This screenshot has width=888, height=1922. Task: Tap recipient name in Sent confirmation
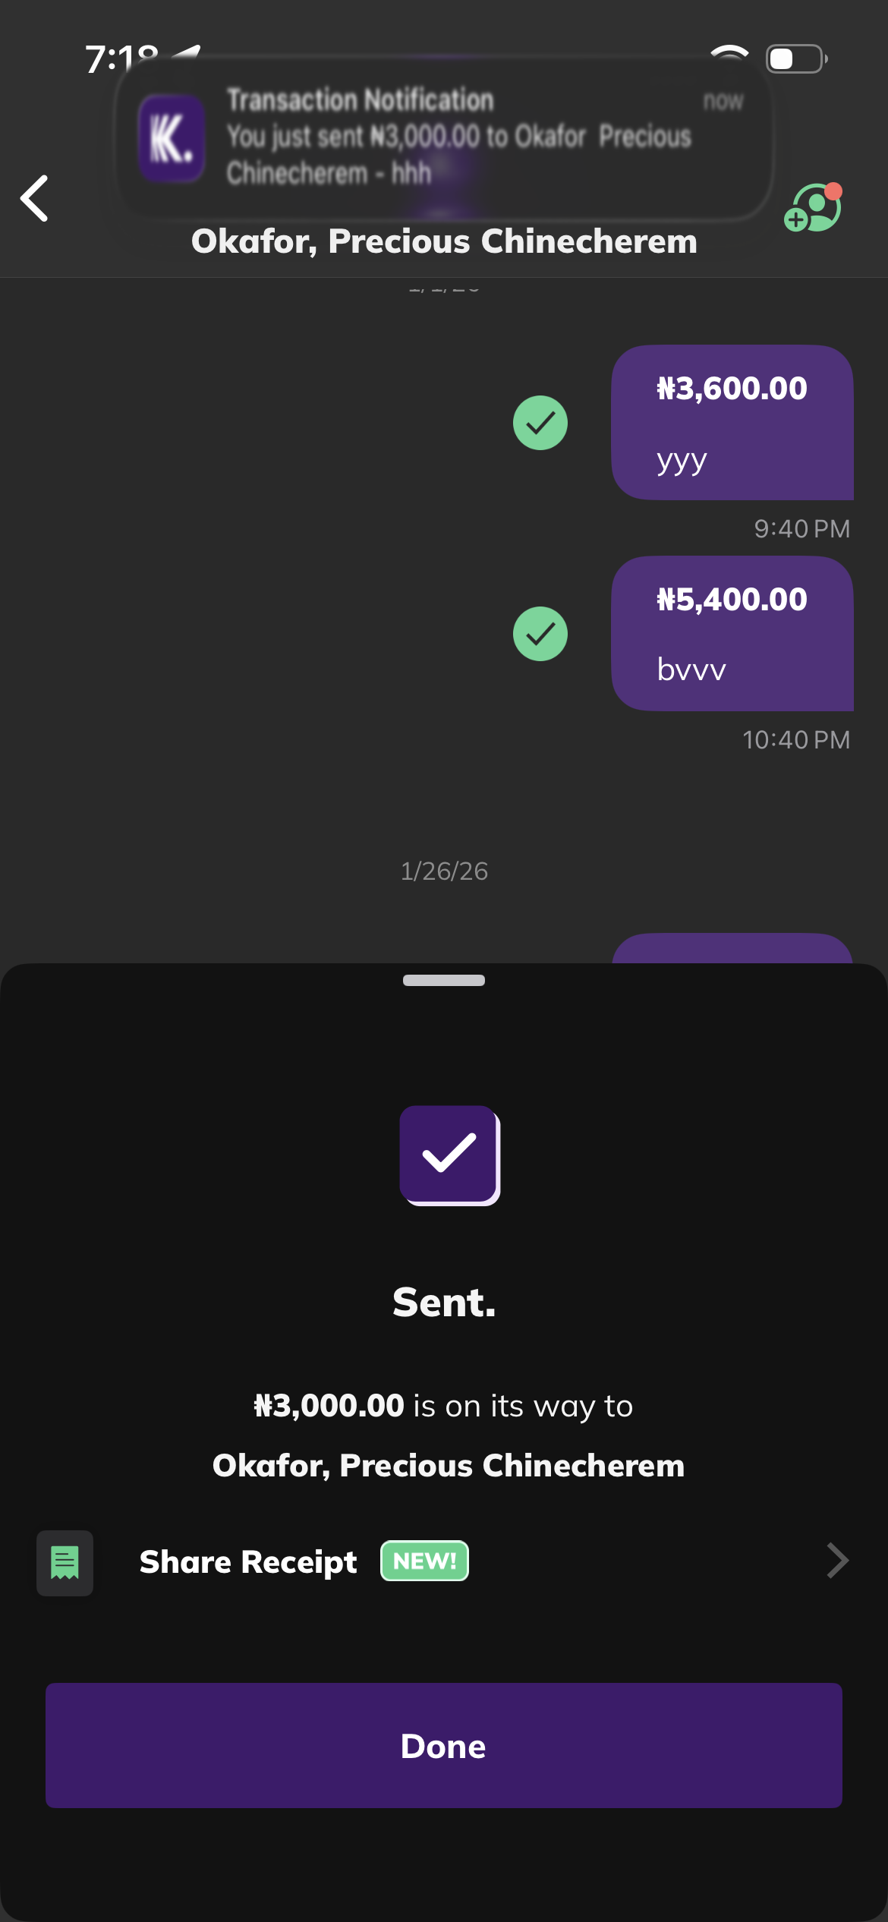point(448,1465)
